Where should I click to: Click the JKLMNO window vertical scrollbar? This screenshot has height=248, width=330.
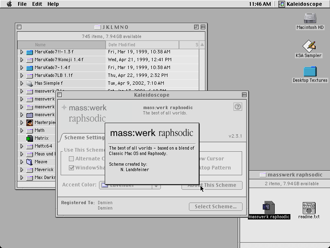(x=202, y=70)
